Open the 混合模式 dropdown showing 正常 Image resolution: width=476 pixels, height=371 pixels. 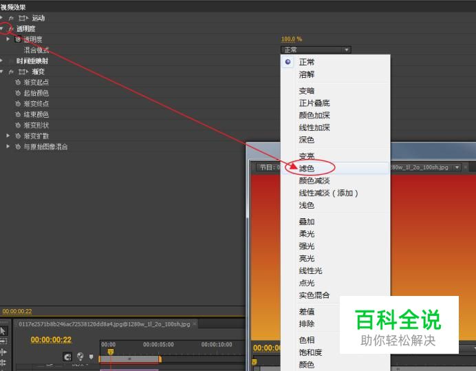[x=316, y=50]
